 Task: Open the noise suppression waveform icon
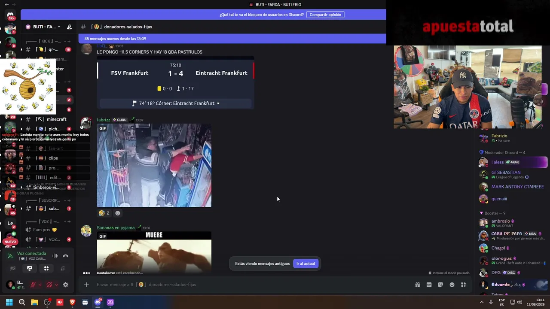click(x=55, y=256)
